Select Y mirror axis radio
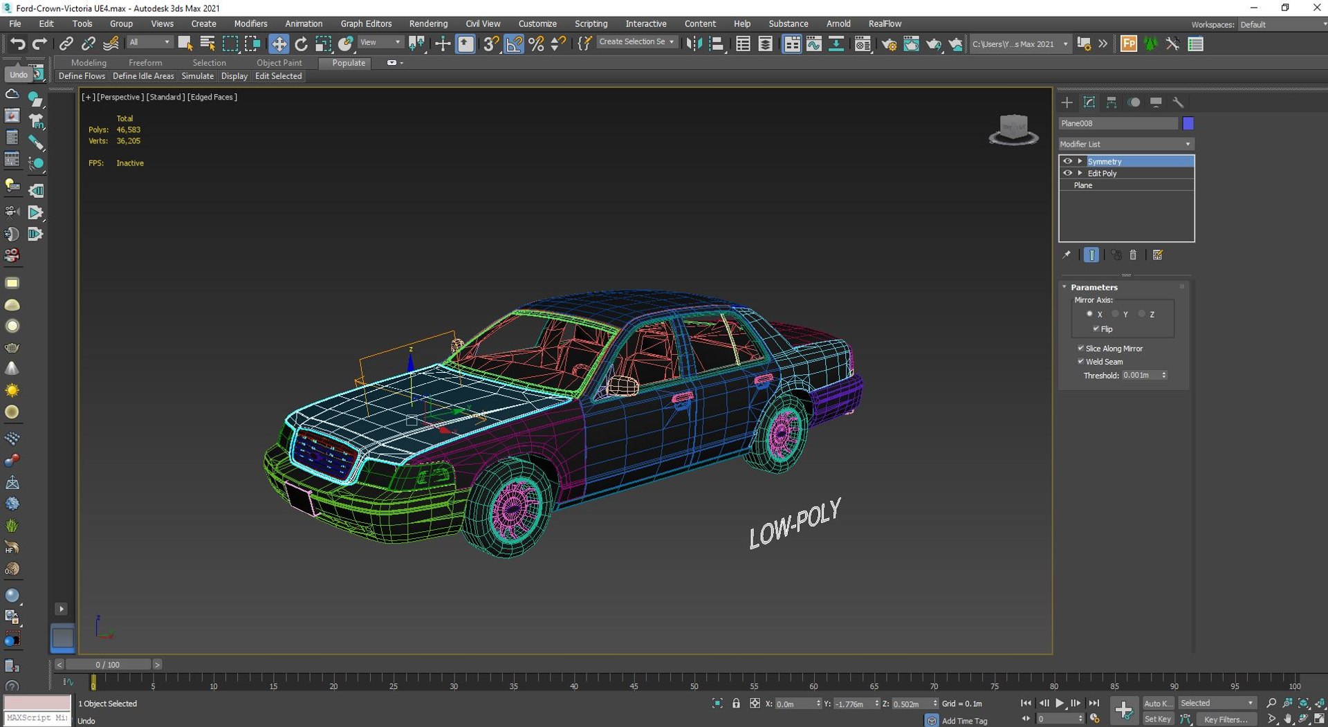The width and height of the screenshot is (1328, 727). tap(1115, 314)
